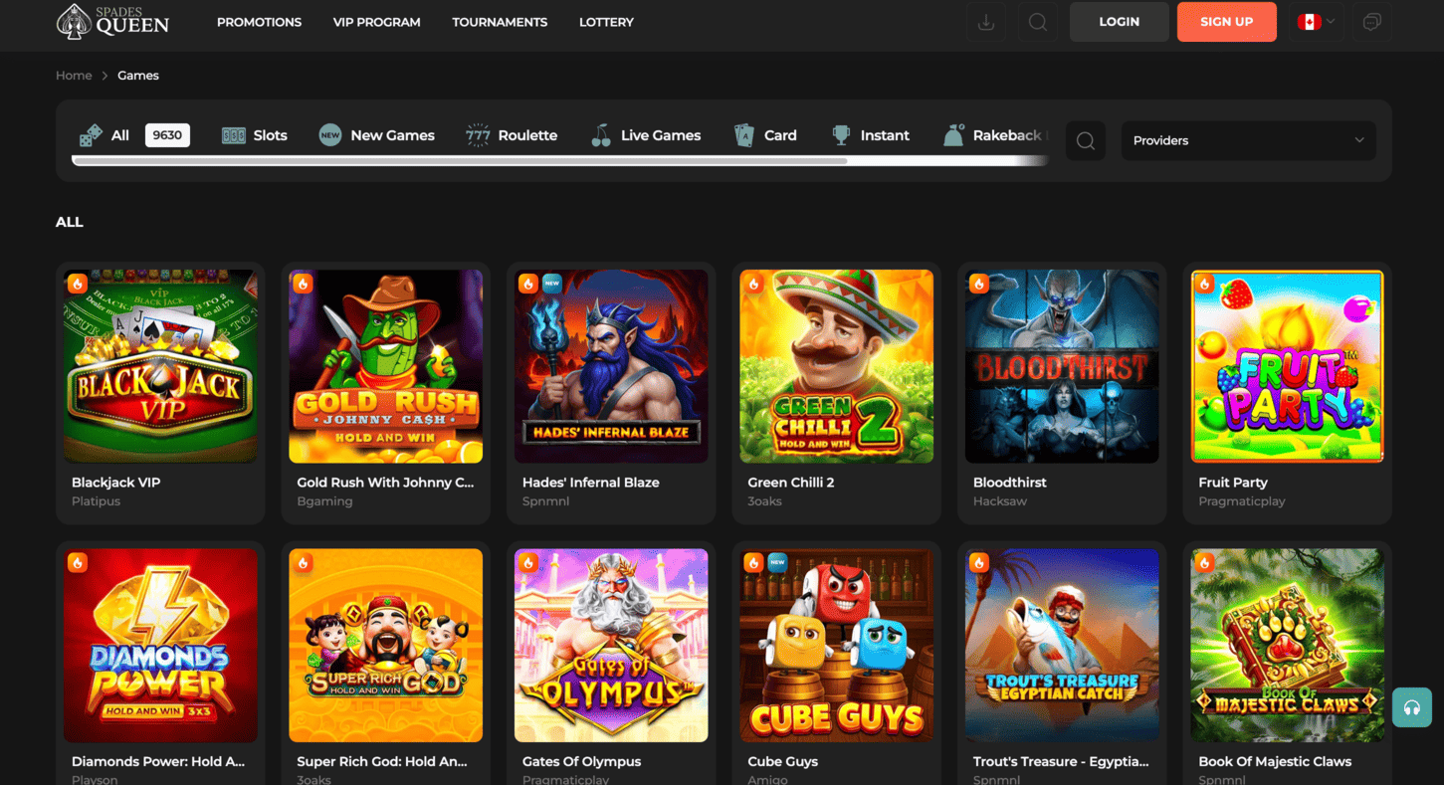Select the Card category tab
The width and height of the screenshot is (1444, 785).
point(765,135)
